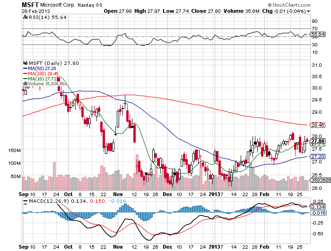This screenshot has width=331, height=251.
Task: Click the blue 27.20 MA(50) price tag
Action: click(318, 156)
